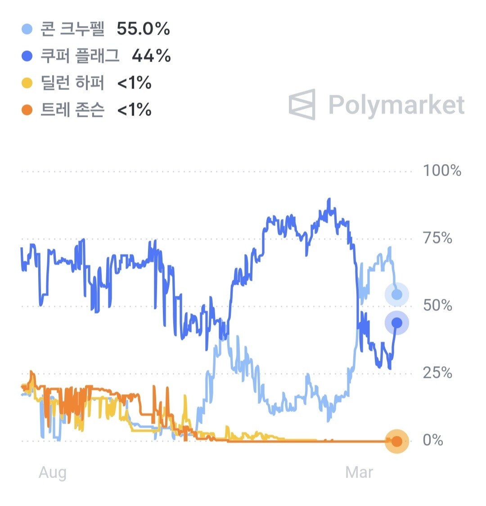Image resolution: width=486 pixels, height=506 pixels.
Task: Select the orange legend dot for 트레 존슨
Action: click(27, 110)
